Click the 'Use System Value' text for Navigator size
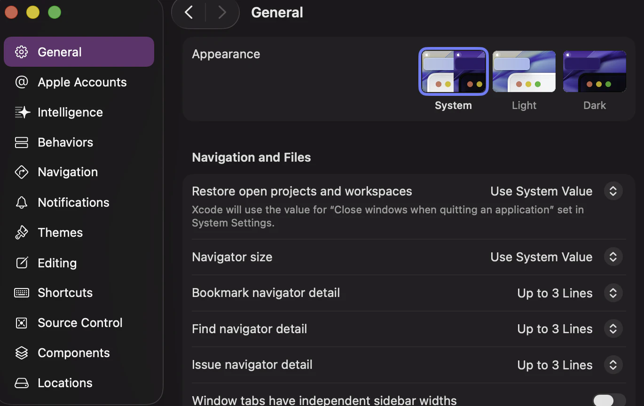This screenshot has width=644, height=406. tap(541, 257)
